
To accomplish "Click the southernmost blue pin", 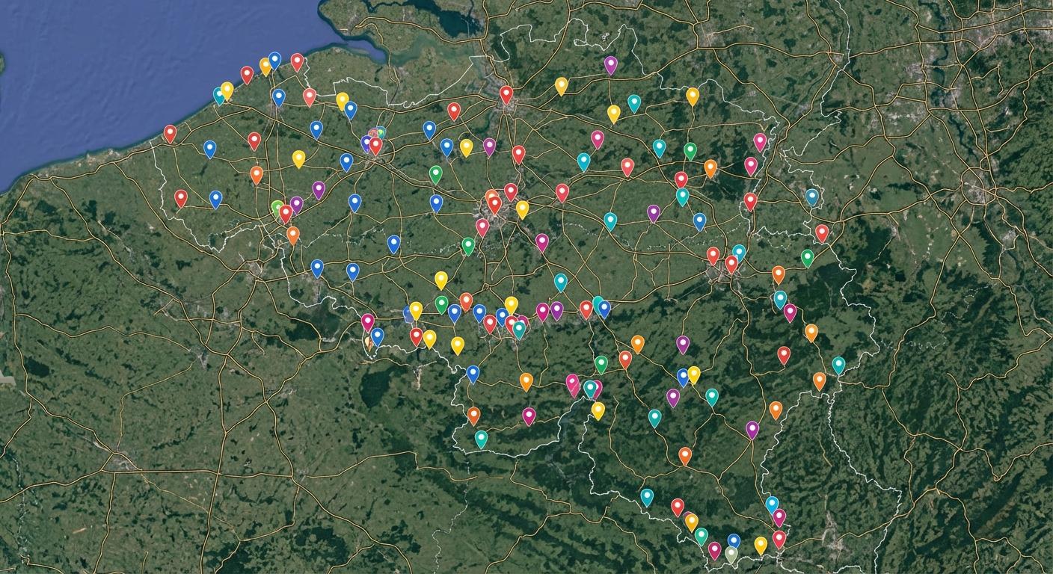I will (x=734, y=541).
